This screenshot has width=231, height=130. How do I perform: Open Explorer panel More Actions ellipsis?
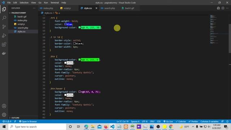point(34,8)
